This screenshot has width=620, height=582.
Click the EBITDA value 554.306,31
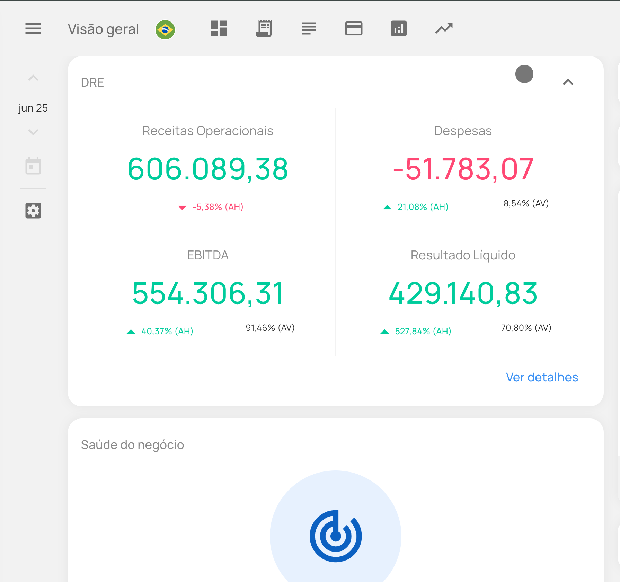pyautogui.click(x=208, y=293)
